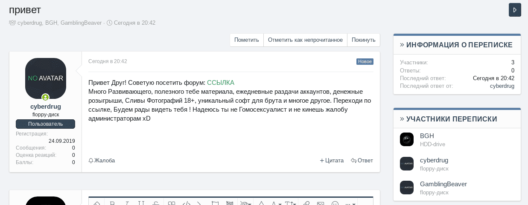Toggle bold formatting in editor
The height and width of the screenshot is (205, 528).
click(x=112, y=203)
